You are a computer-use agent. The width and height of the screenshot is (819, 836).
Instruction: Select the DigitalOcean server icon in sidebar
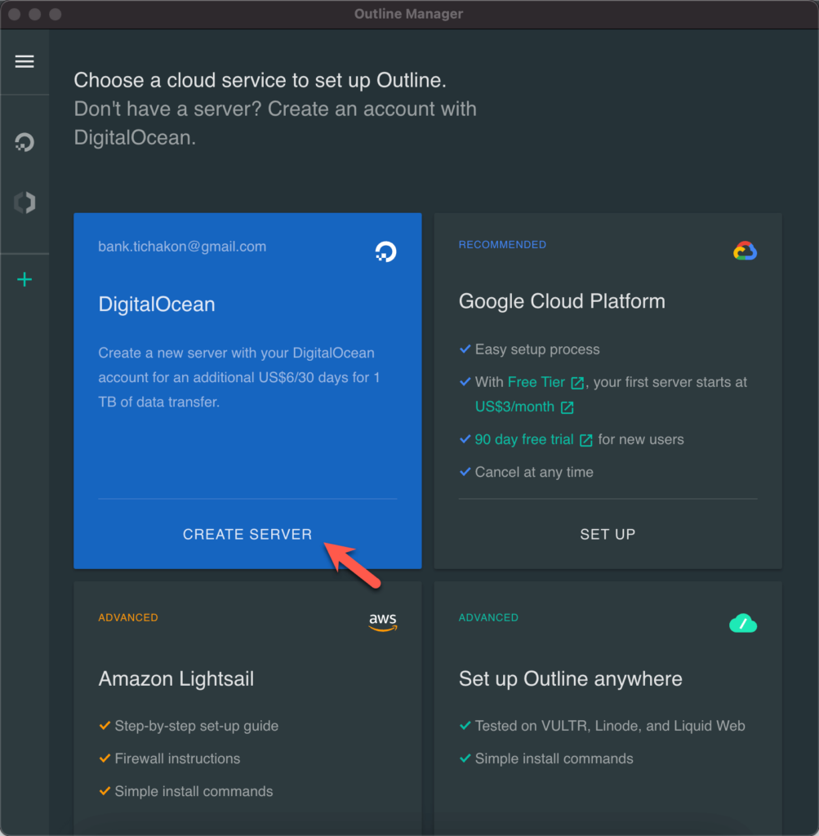pos(24,142)
